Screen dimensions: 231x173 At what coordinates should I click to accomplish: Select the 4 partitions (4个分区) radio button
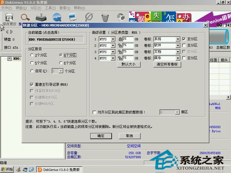pos(61,55)
